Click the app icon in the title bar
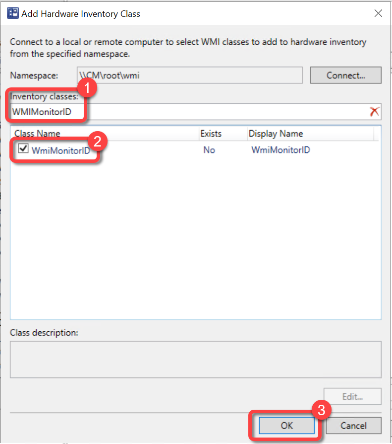 tap(13, 13)
